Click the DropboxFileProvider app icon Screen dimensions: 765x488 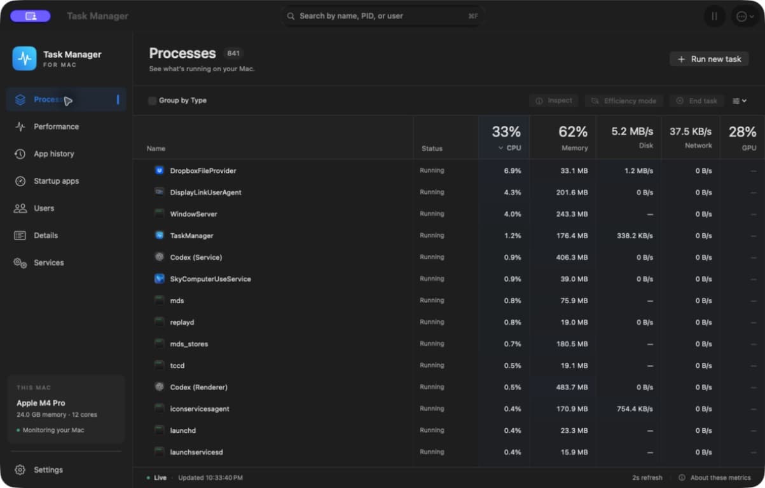(160, 170)
